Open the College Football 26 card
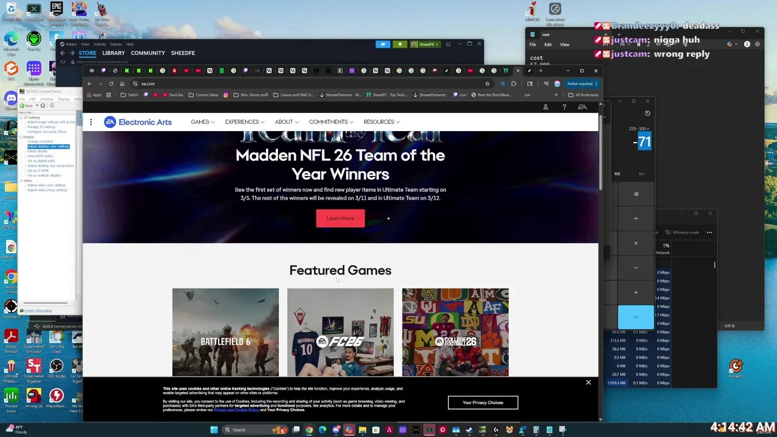 tap(455, 332)
